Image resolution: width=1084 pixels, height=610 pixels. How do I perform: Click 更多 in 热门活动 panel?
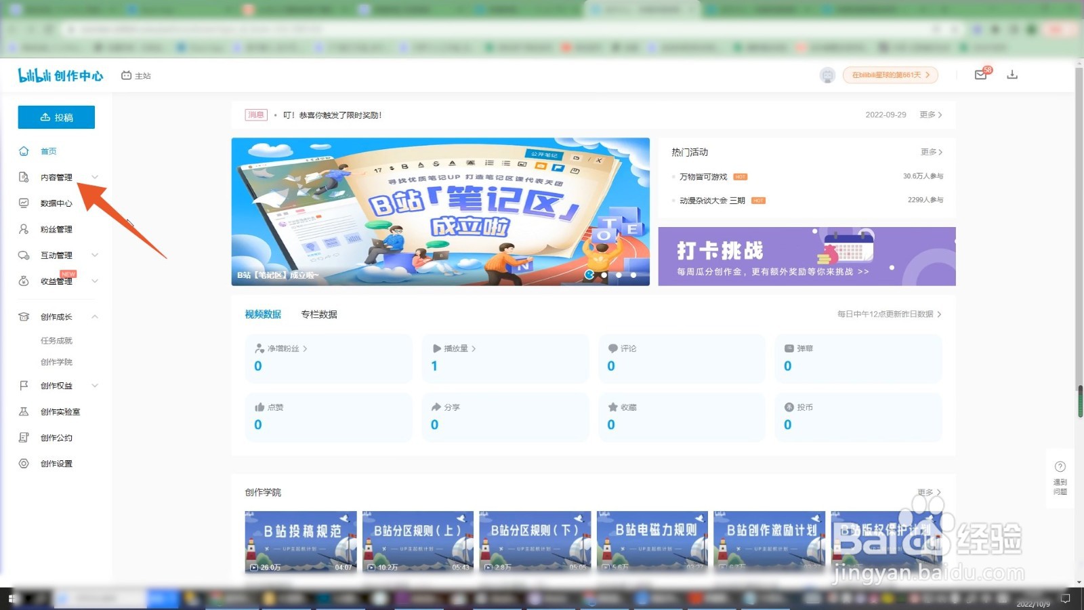pyautogui.click(x=932, y=152)
